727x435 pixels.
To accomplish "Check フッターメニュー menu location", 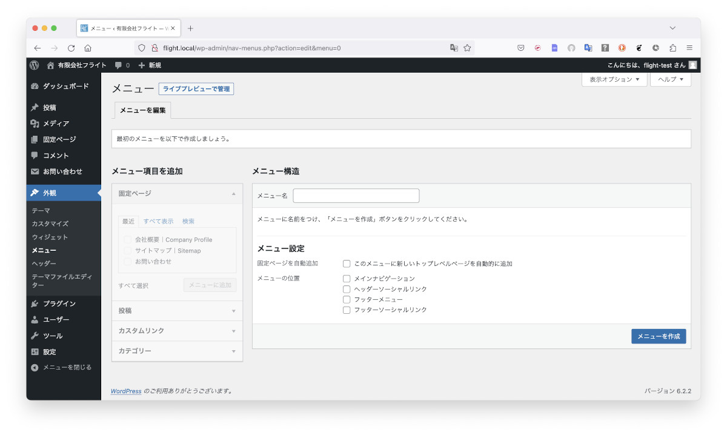I will 347,299.
